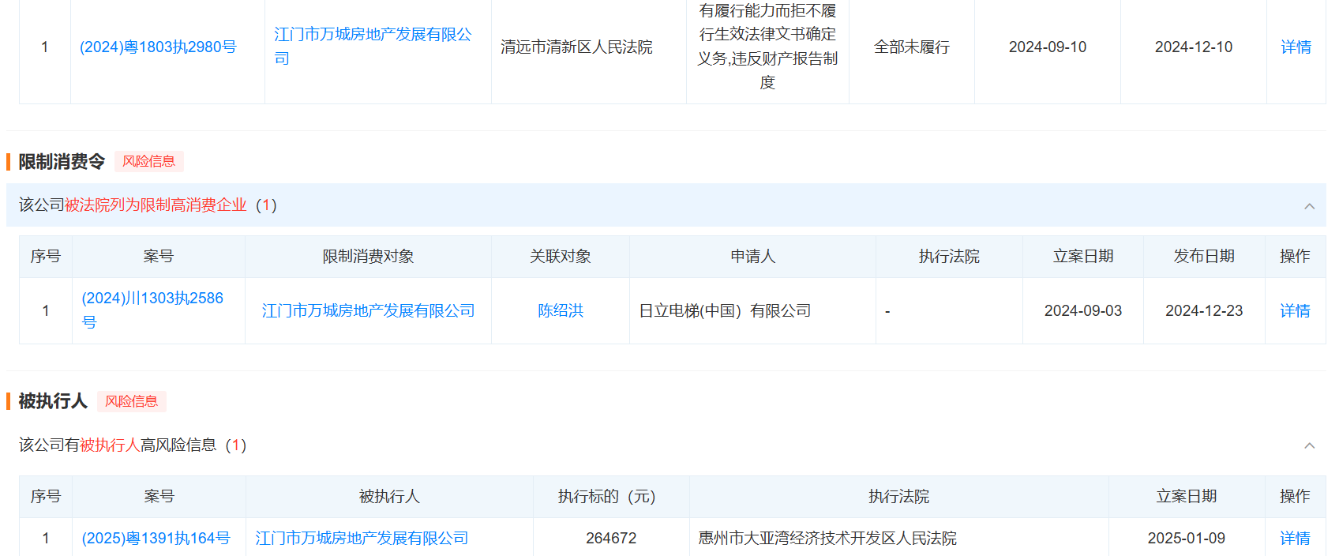Click the 风险信息 tag beside 限制消费令

pos(149,161)
